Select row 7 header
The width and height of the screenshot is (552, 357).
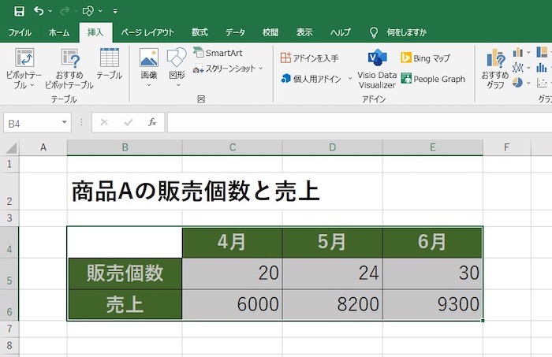tap(9, 329)
